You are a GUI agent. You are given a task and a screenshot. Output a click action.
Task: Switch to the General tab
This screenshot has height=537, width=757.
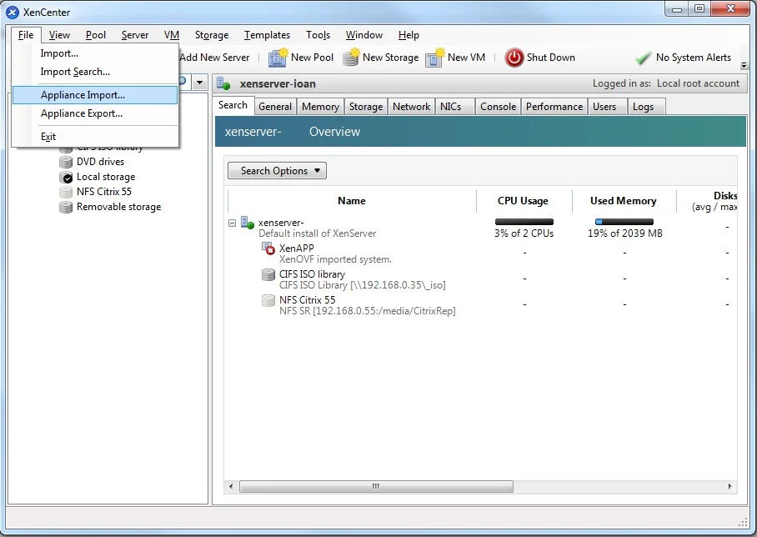click(x=275, y=107)
